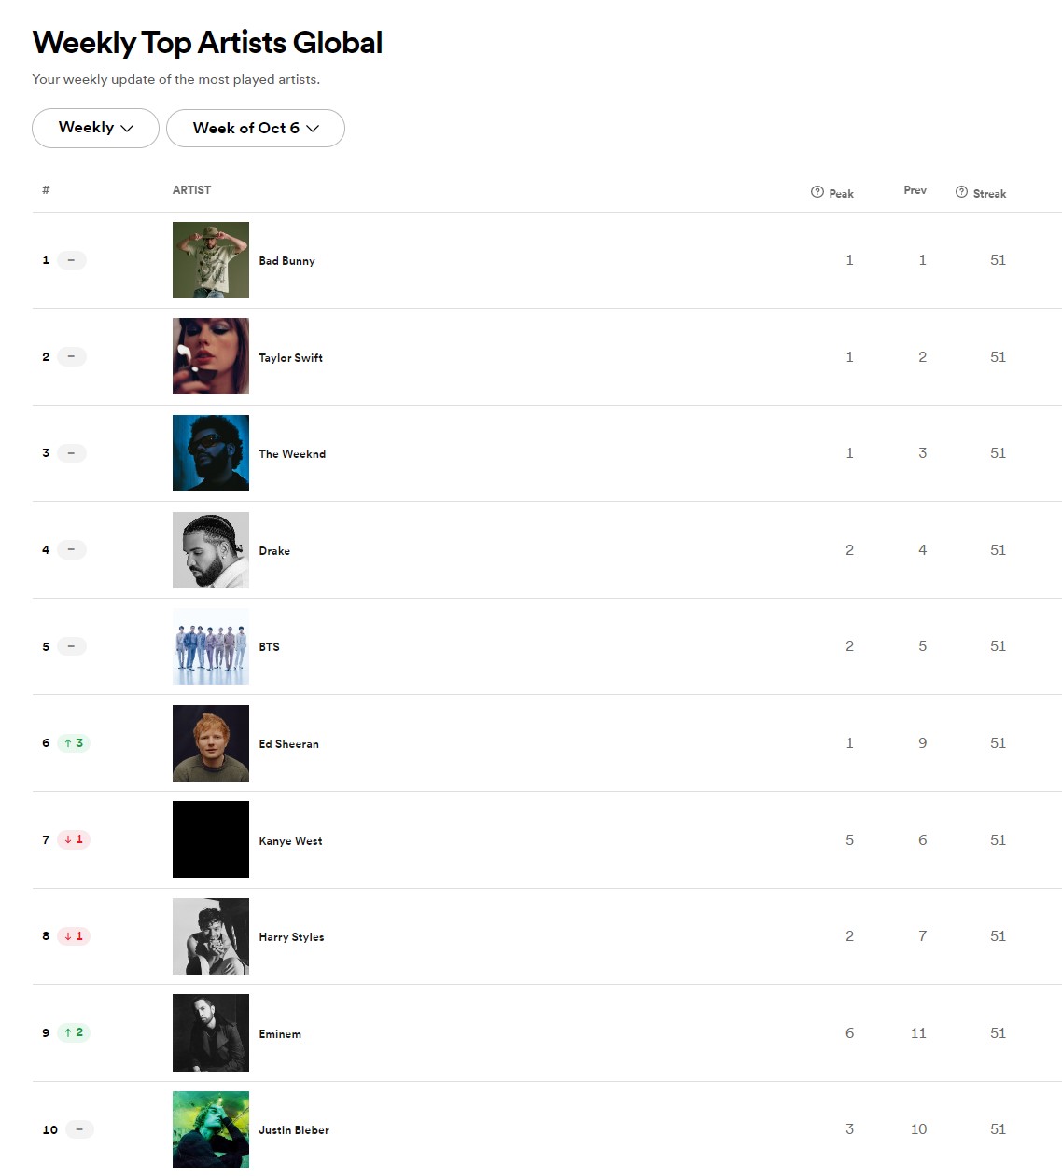Open Drake's artist page
The image size is (1062, 1176).
click(x=274, y=550)
